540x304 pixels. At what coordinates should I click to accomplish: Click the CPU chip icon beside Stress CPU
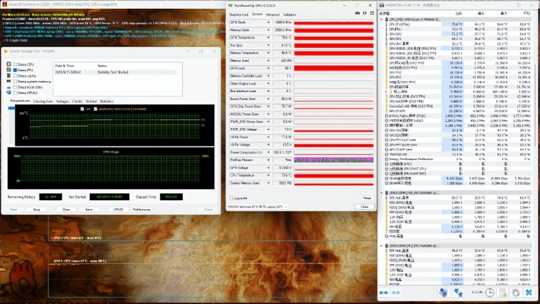click(9, 64)
